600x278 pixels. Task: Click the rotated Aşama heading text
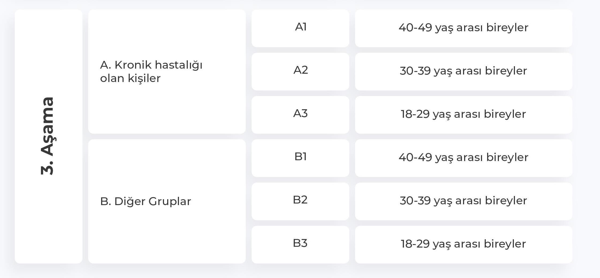(x=48, y=127)
